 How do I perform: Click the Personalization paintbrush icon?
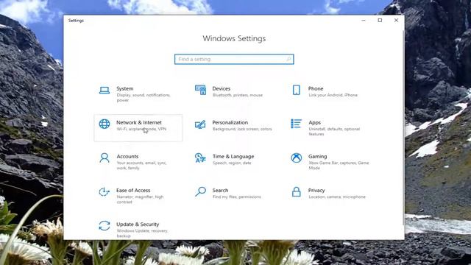point(200,124)
